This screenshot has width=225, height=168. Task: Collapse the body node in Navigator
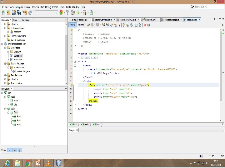tap(5, 109)
